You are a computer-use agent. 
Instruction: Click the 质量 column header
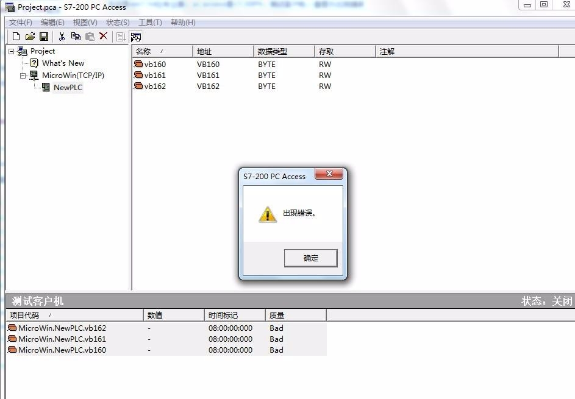296,315
